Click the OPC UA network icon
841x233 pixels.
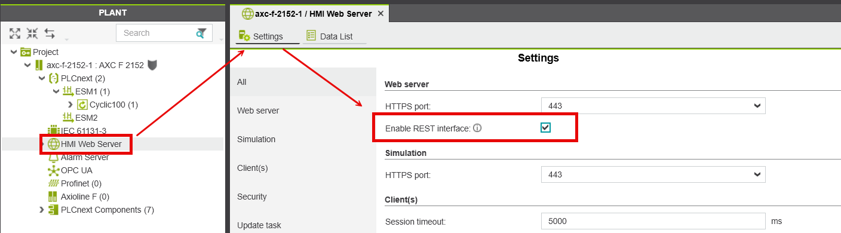coord(53,170)
